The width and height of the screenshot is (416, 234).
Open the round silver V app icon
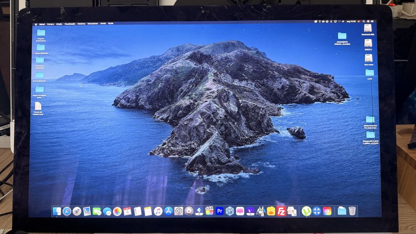coord(188,211)
